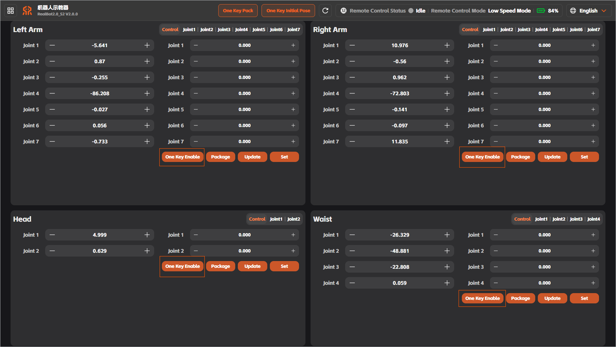Screen dimensions: 616x347
Task: Click Set button in Left Arm panel
Action: tap(284, 157)
